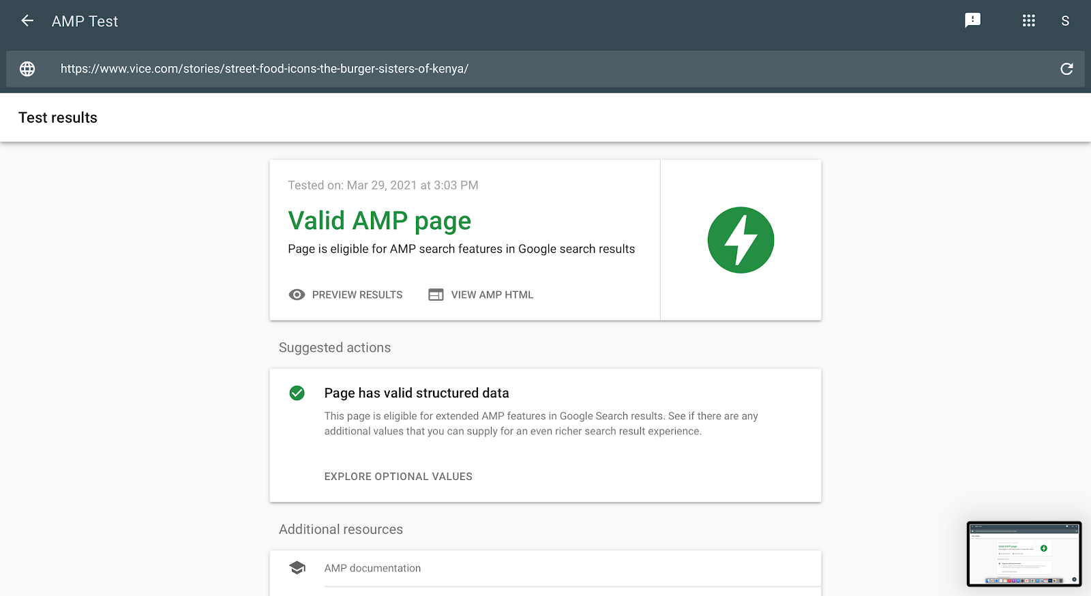Click the graduation cap documentation icon
1091x596 pixels.
[x=297, y=568]
